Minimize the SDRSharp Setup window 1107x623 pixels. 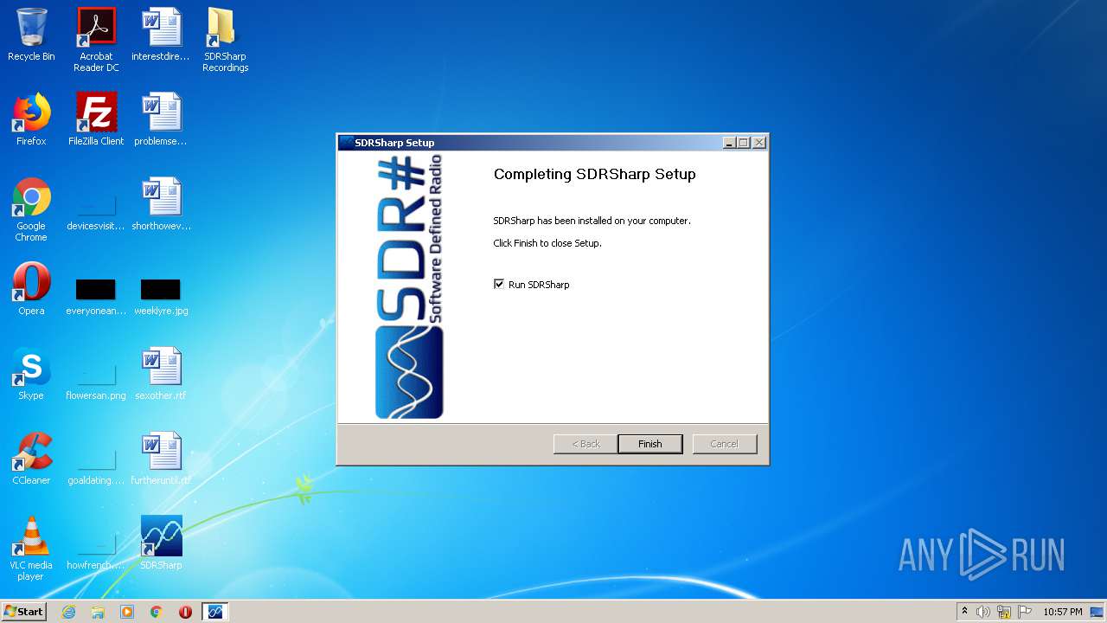pyautogui.click(x=729, y=143)
